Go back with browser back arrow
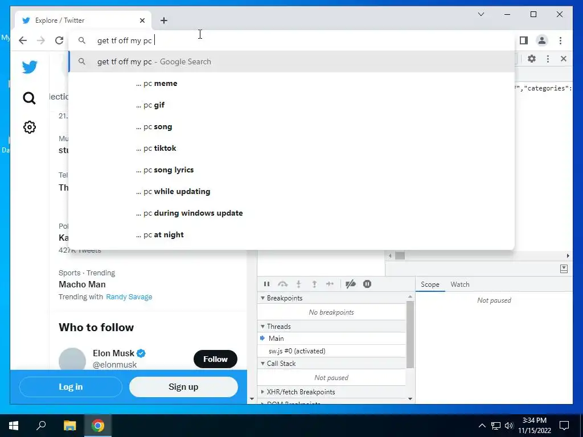 pyautogui.click(x=23, y=40)
